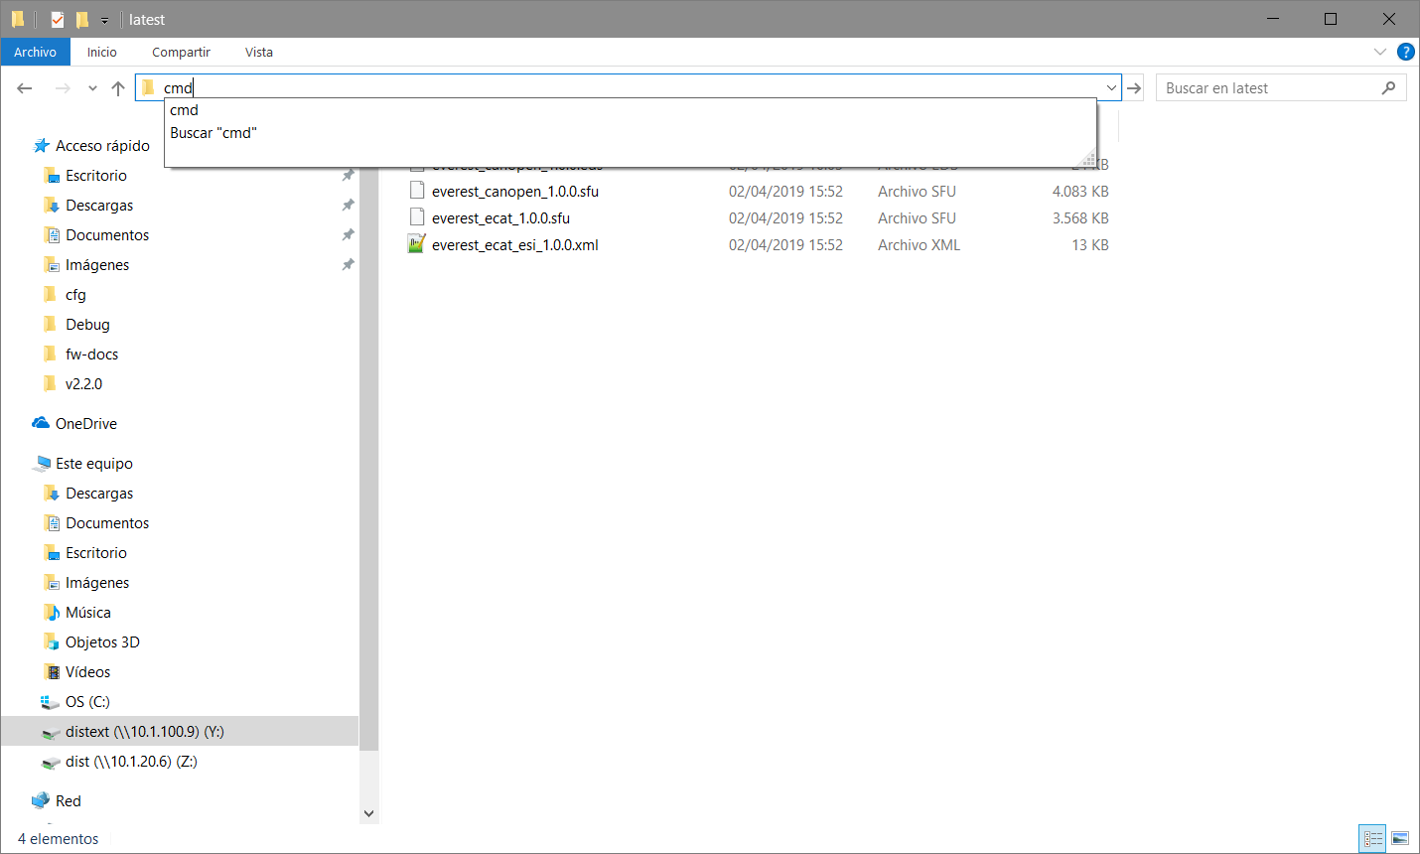Open Explorer help with the question mark icon
The image size is (1420, 854).
pyautogui.click(x=1406, y=52)
